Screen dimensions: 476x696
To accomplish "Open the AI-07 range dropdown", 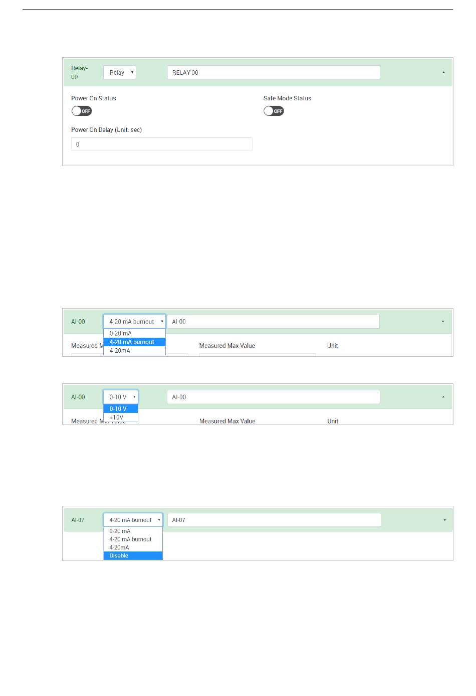I will point(133,520).
